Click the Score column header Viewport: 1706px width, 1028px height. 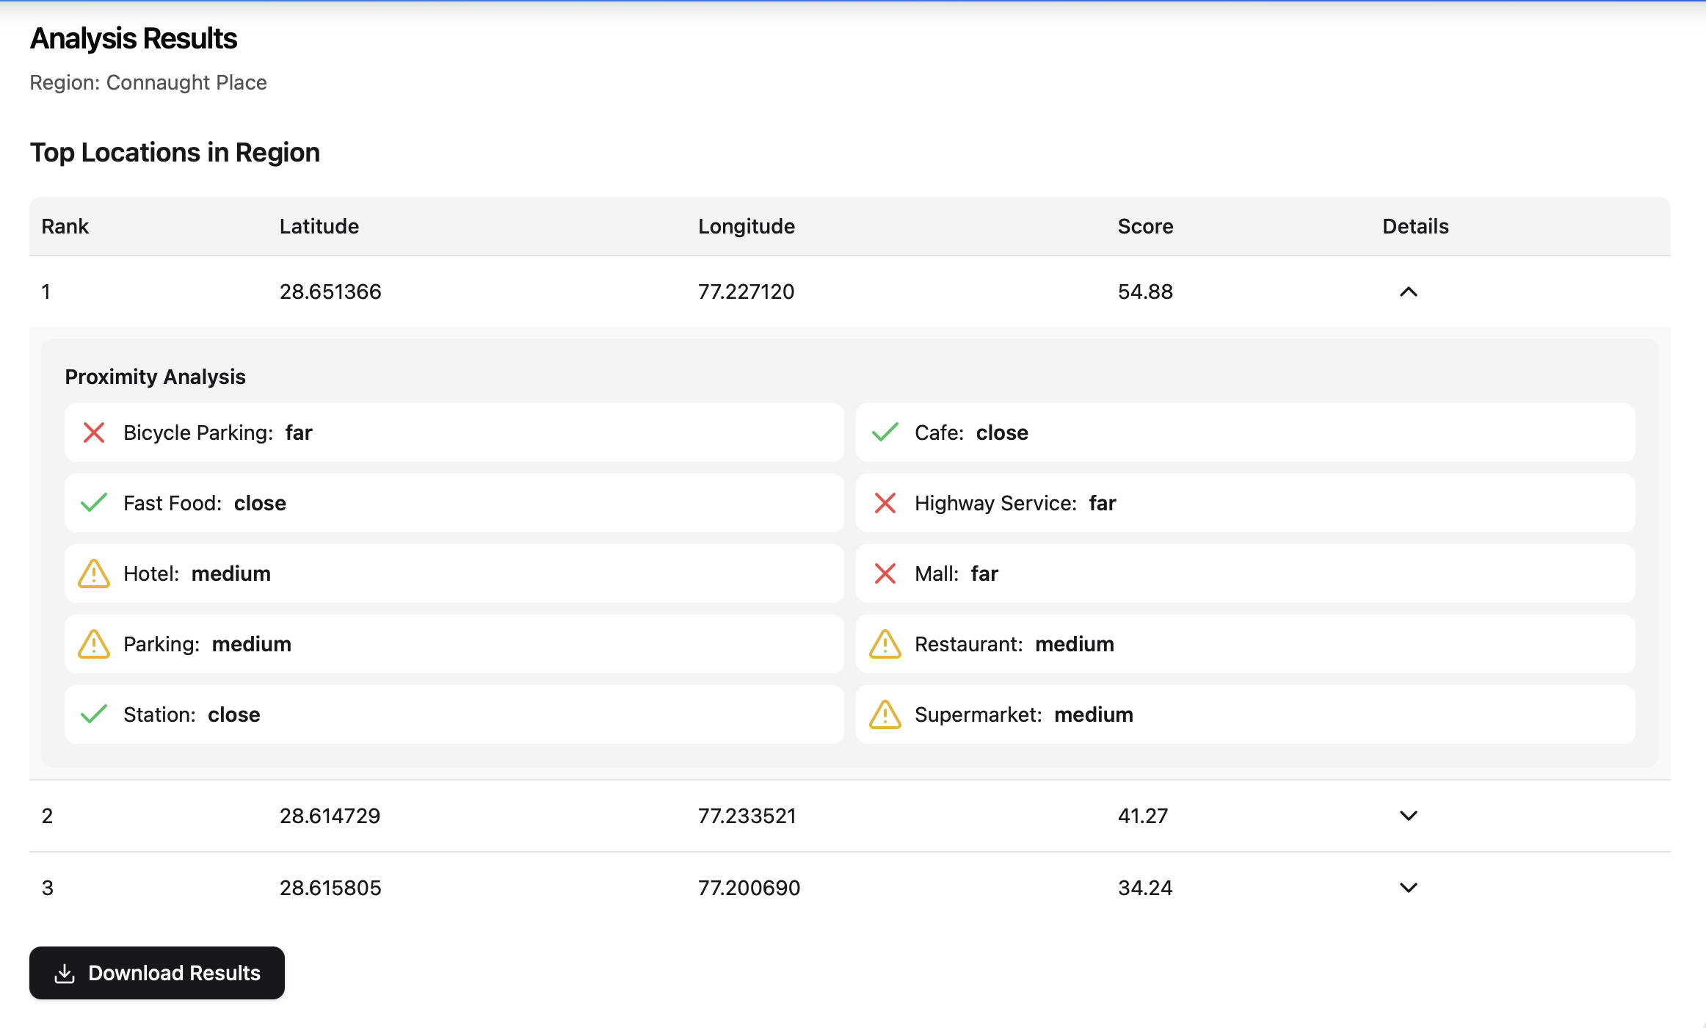click(x=1146, y=226)
